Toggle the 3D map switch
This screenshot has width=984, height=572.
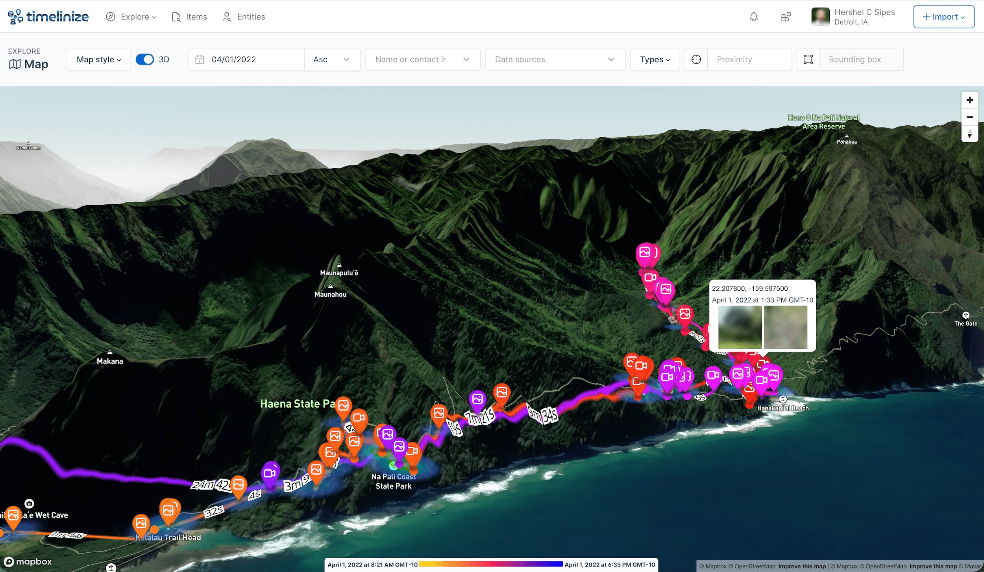145,59
